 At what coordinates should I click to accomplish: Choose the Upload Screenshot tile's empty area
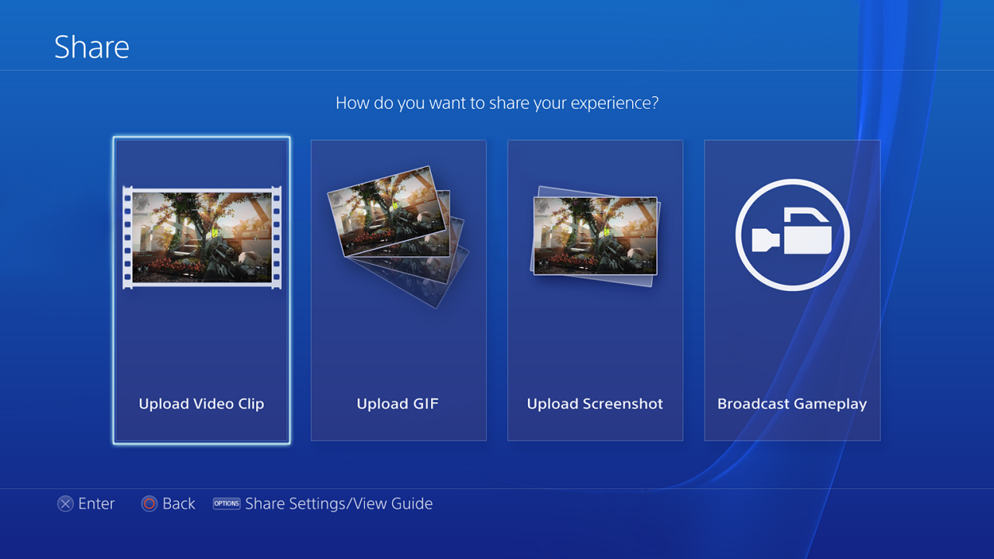(595, 342)
